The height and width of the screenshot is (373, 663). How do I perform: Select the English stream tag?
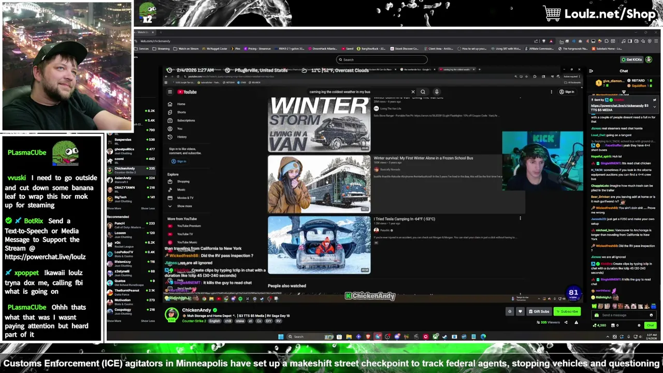point(214,321)
